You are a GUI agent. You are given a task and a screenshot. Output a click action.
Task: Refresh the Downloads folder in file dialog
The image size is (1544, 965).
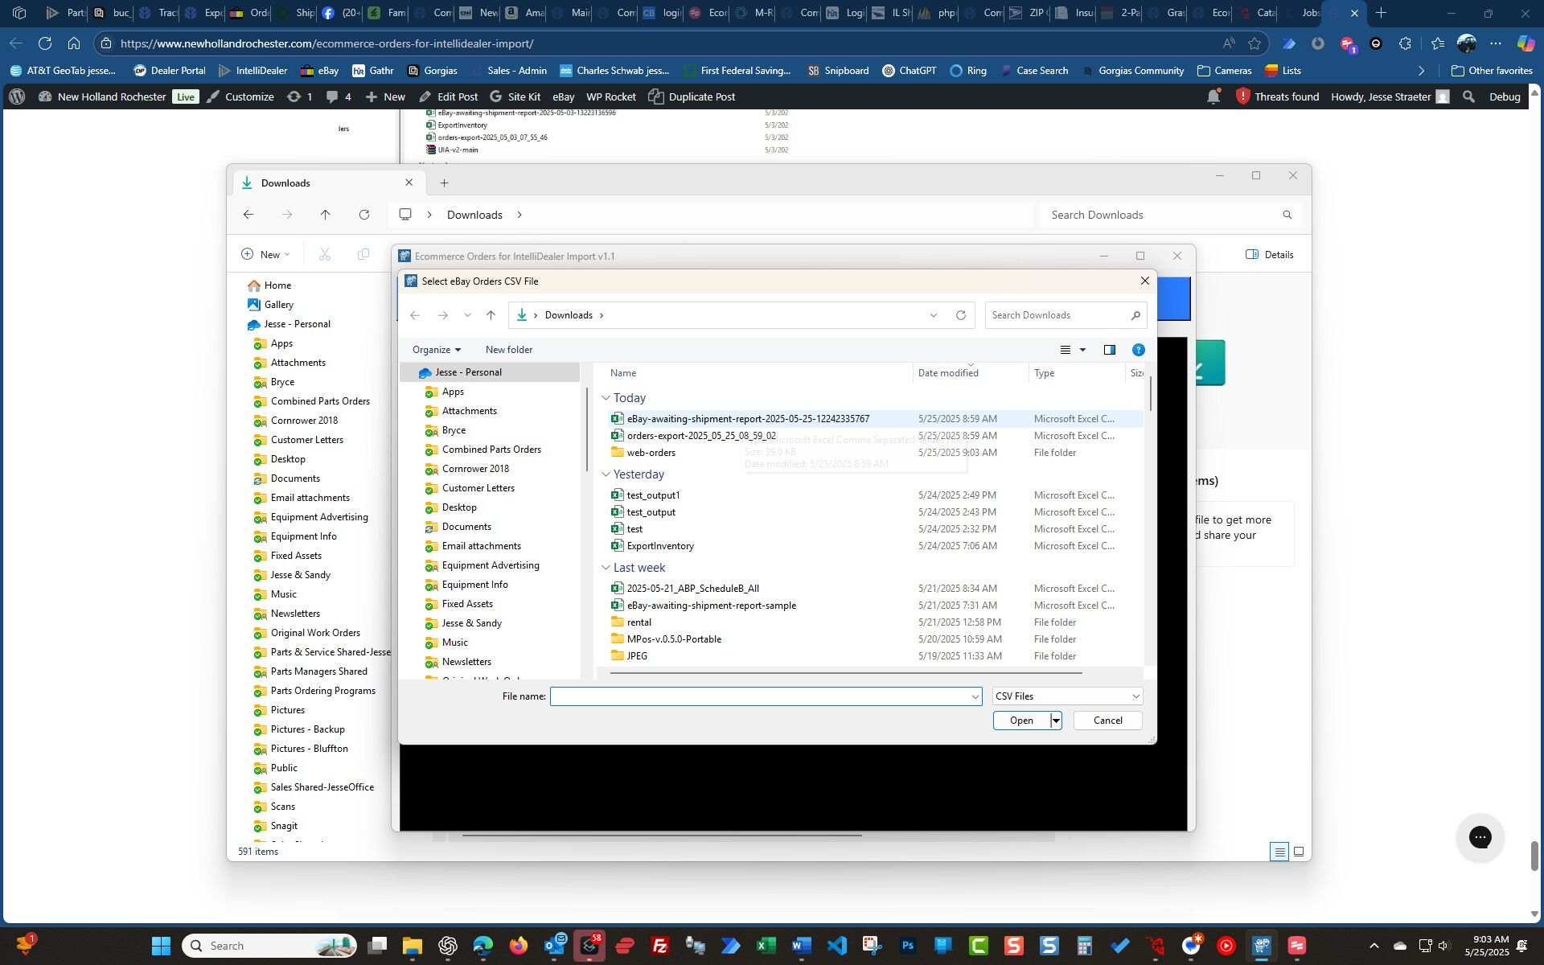[960, 315]
